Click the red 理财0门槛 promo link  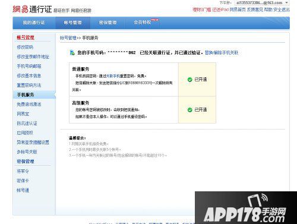pyautogui.click(x=202, y=10)
